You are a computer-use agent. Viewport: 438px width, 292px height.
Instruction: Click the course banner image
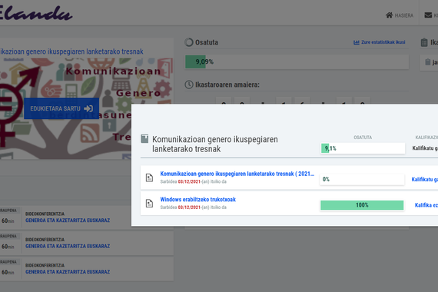point(87,108)
